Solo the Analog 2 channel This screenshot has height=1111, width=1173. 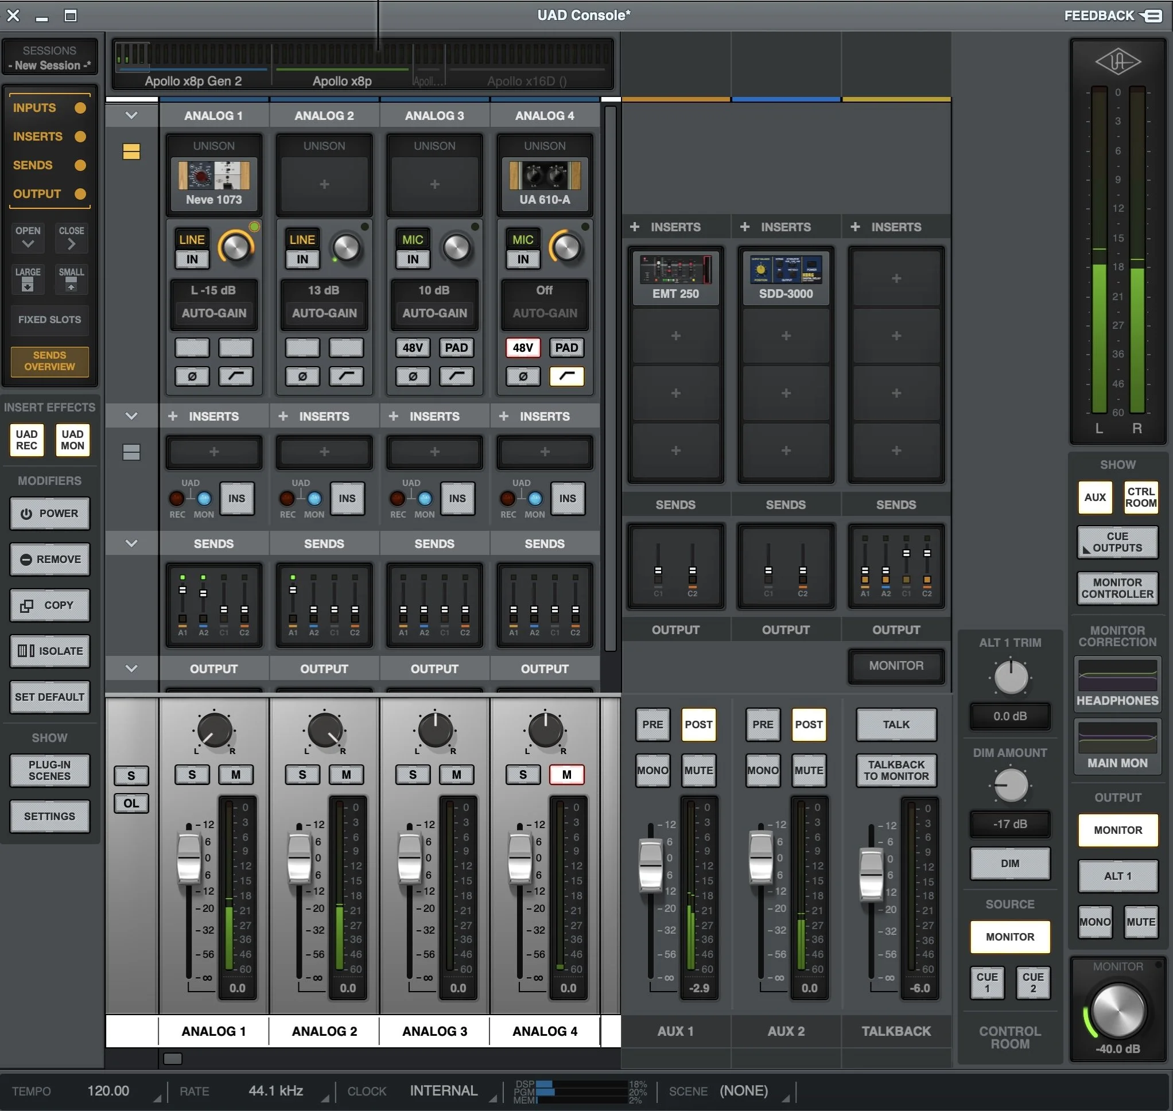click(302, 775)
